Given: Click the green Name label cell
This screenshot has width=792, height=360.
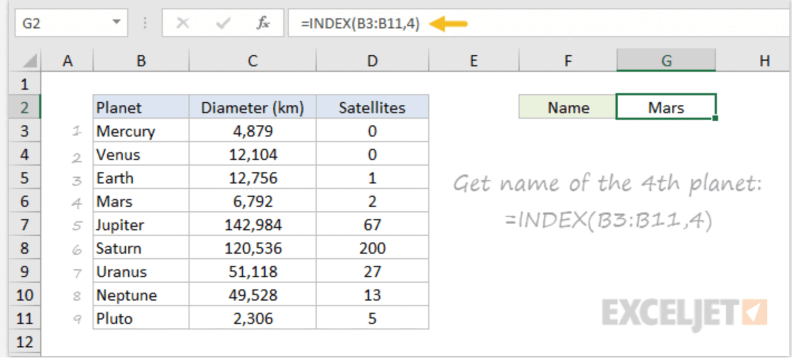Looking at the screenshot, I should tap(568, 107).
